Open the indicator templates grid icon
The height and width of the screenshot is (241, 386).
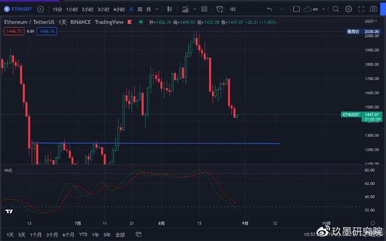pyautogui.click(x=204, y=9)
